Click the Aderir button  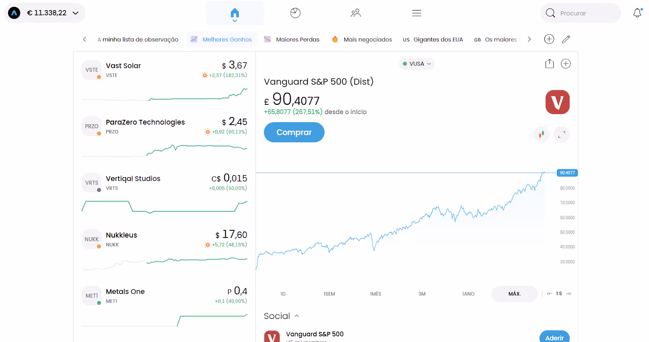coord(554,338)
